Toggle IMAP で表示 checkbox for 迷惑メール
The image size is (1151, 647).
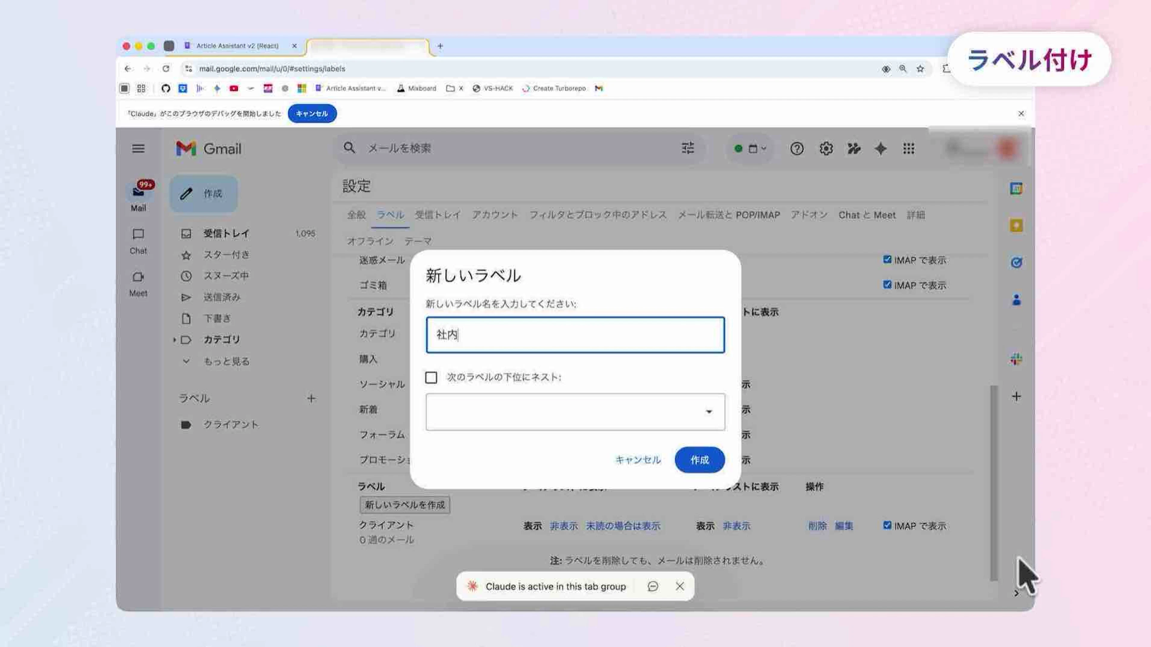pos(887,259)
